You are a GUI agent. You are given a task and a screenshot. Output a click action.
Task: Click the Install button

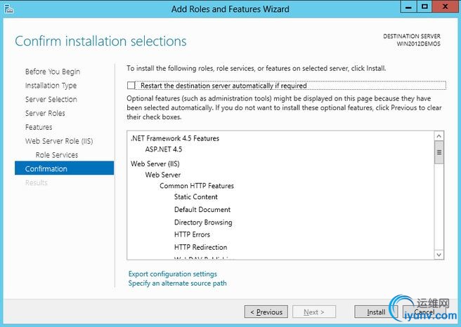click(x=375, y=312)
